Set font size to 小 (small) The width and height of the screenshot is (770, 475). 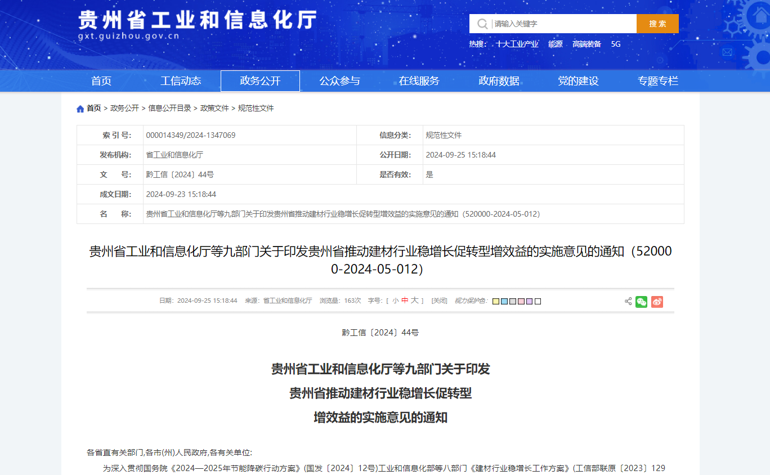point(396,301)
